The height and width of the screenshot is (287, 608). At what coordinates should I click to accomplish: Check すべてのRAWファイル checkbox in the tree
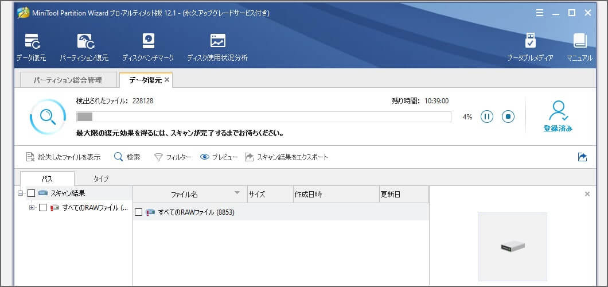[42, 207]
